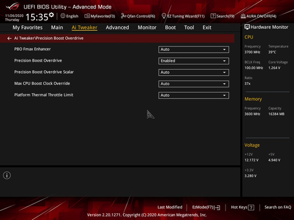Click the 11/26/2020 date text
Viewport: 294px width, 220px height.
tap(14, 15)
